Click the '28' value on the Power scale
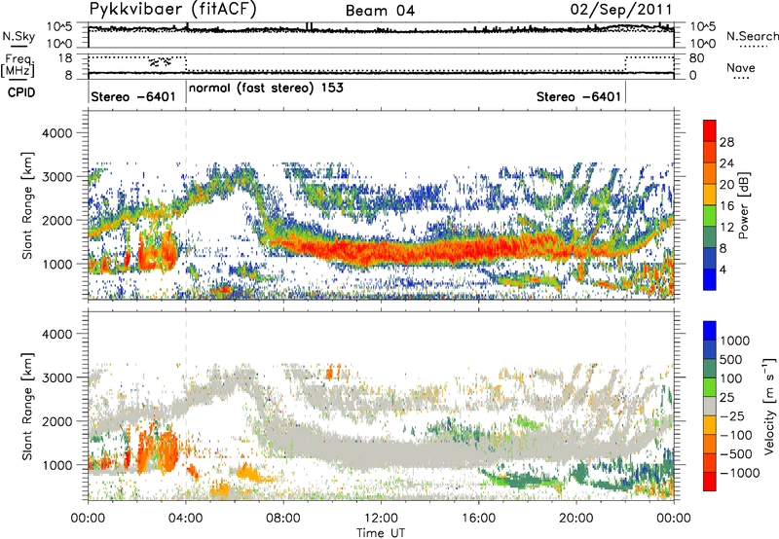Image resolution: width=779 pixels, height=539 pixels. click(726, 142)
